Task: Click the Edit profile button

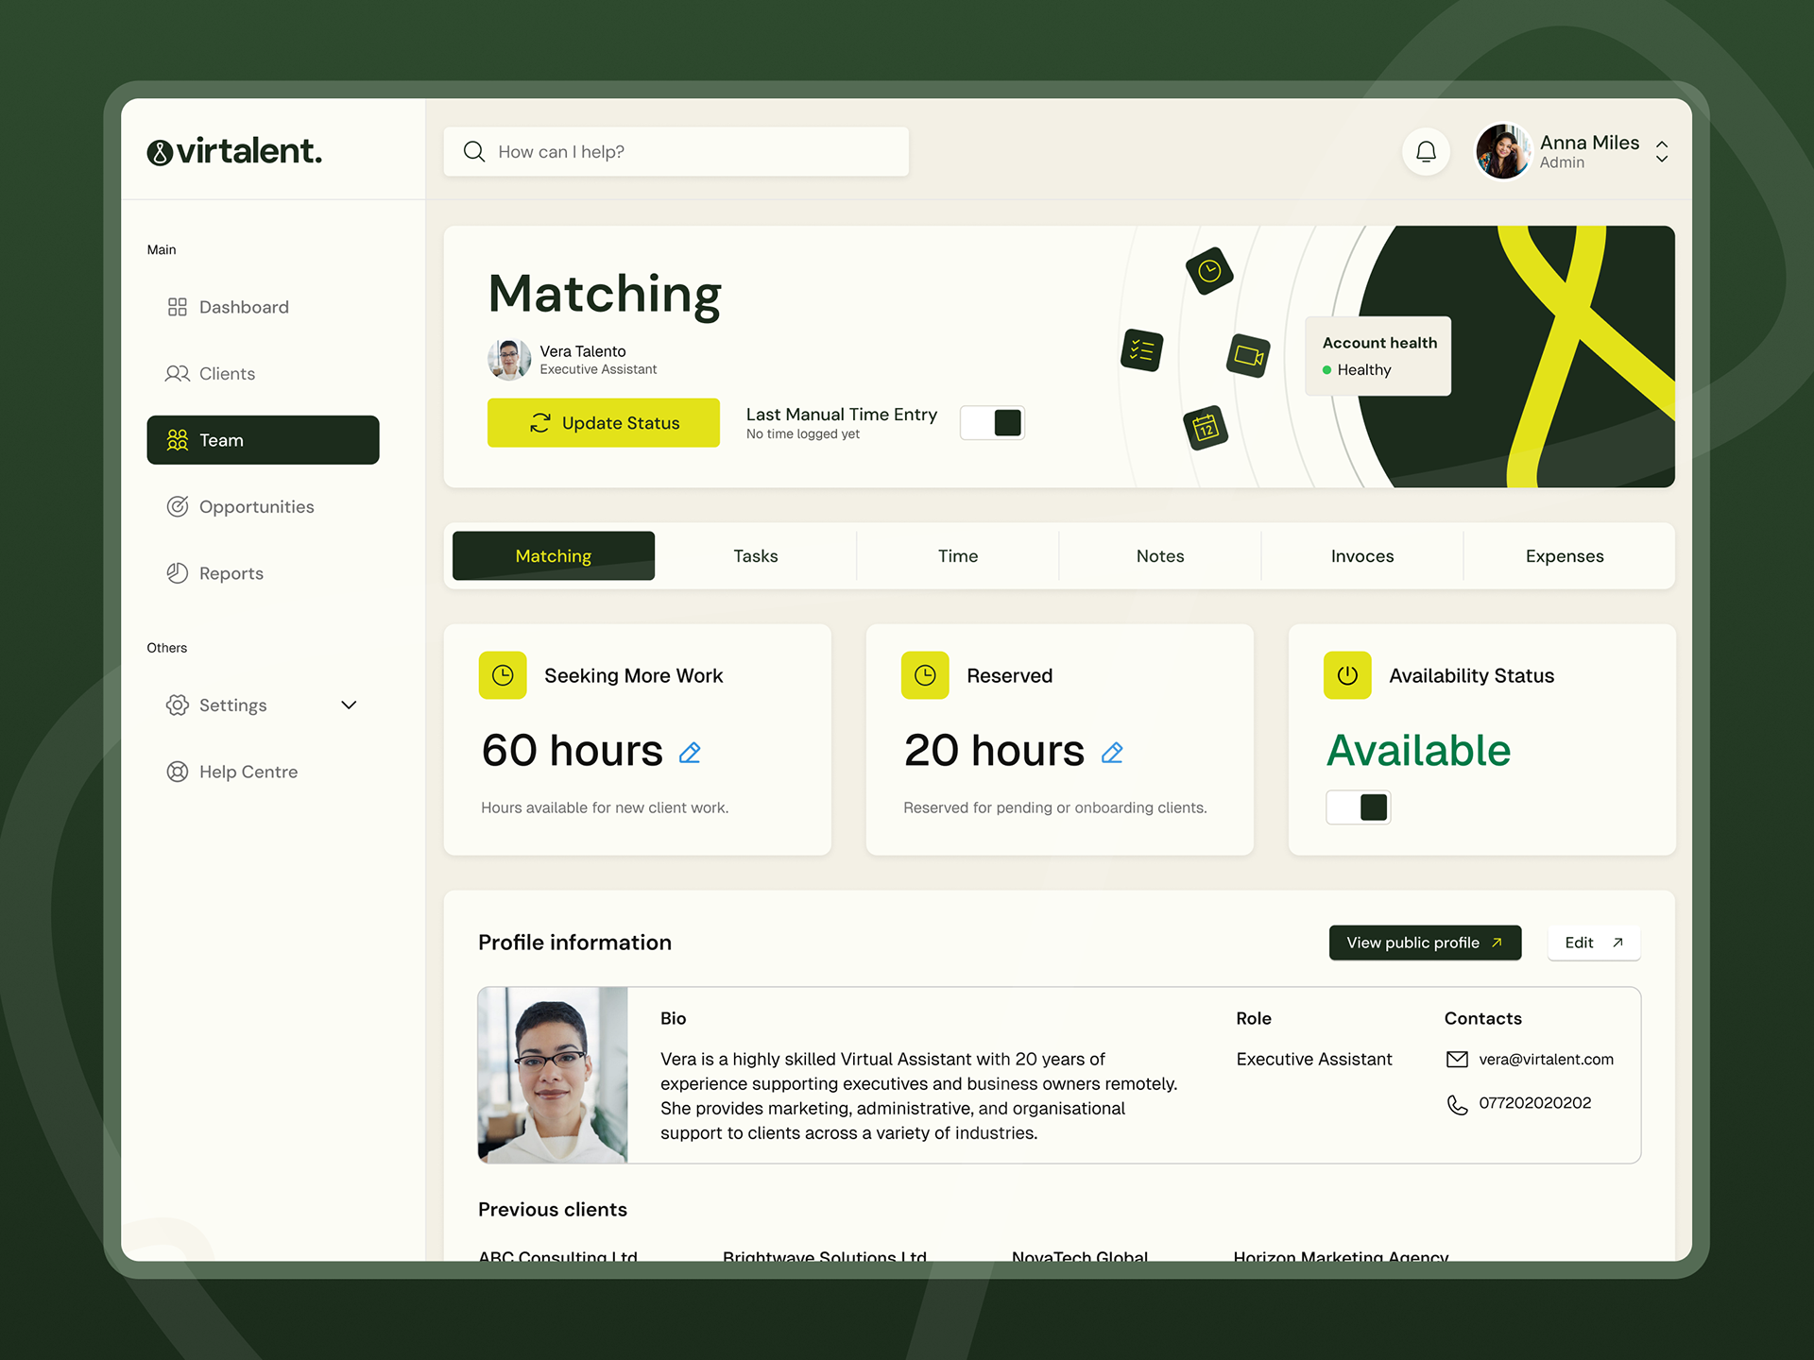Action: tap(1593, 943)
